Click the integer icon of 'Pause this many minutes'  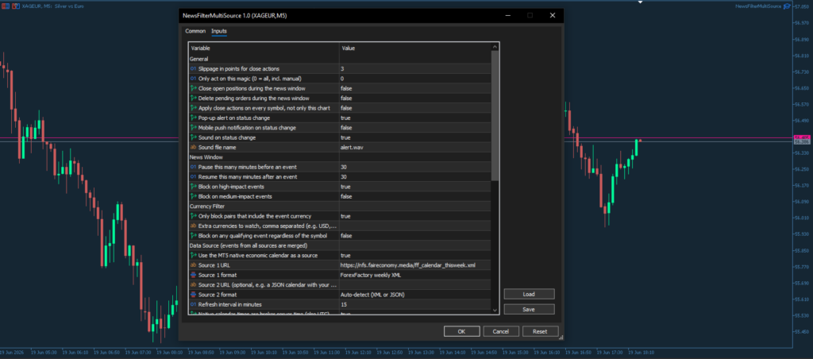pos(194,167)
